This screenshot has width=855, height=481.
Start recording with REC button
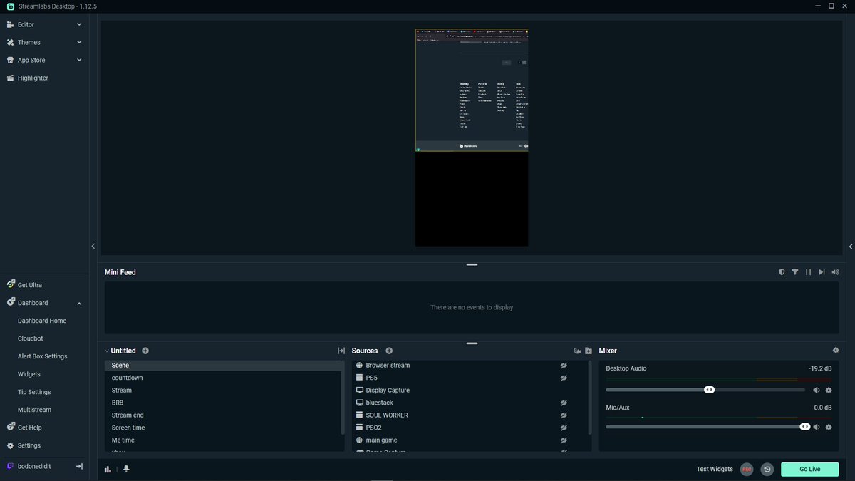[x=747, y=469]
